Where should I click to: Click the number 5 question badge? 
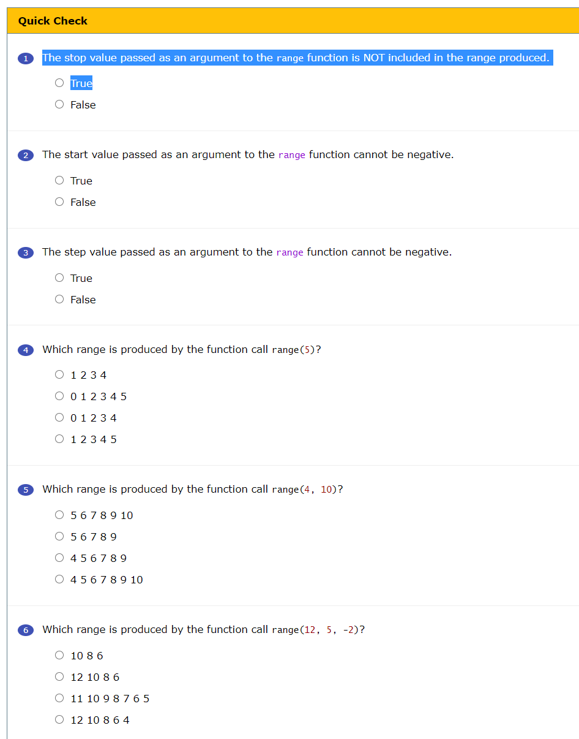tap(25, 490)
